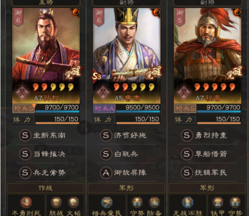The height and width of the screenshot is (216, 249).
Task: Select the 白毦兵 S skill
Action: coord(119,154)
